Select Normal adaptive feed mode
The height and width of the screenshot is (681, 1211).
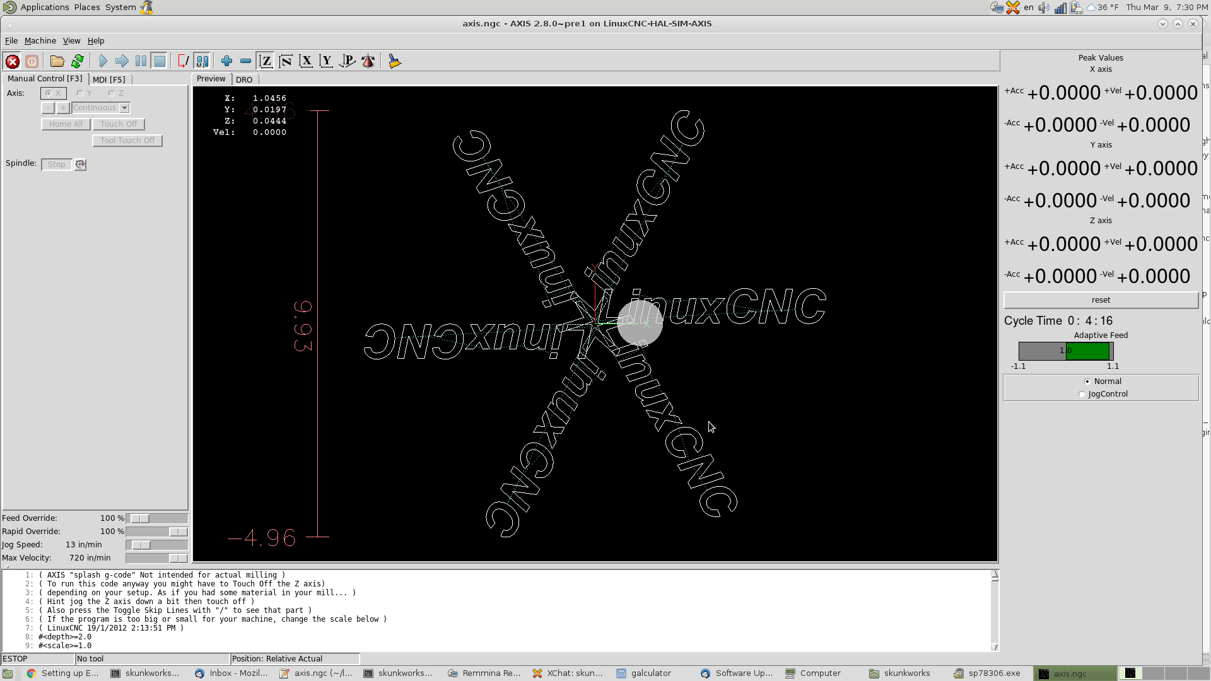tap(1103, 381)
